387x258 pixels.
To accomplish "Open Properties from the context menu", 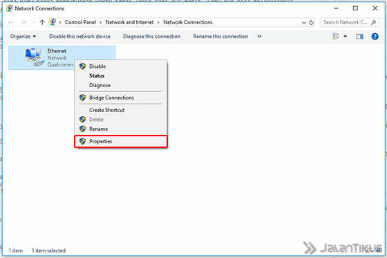I will click(121, 141).
